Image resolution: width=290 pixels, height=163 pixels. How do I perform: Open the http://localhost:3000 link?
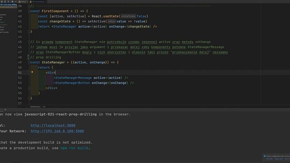pos(53,125)
